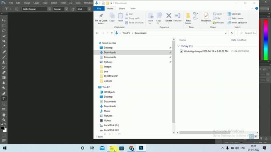This screenshot has width=271, height=152.
Task: Sort by Date modified column header
Action: coord(238,40)
